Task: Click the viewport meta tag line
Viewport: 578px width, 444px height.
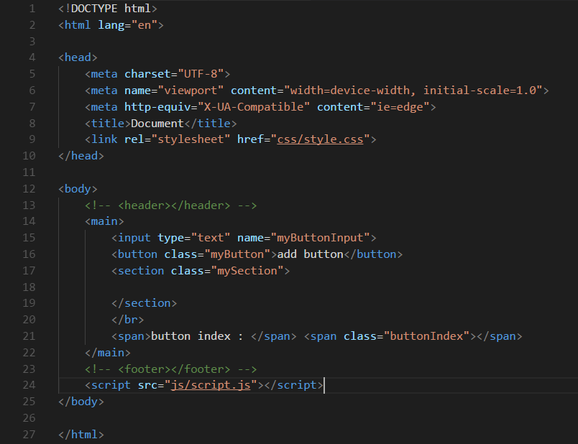Action: click(288, 90)
